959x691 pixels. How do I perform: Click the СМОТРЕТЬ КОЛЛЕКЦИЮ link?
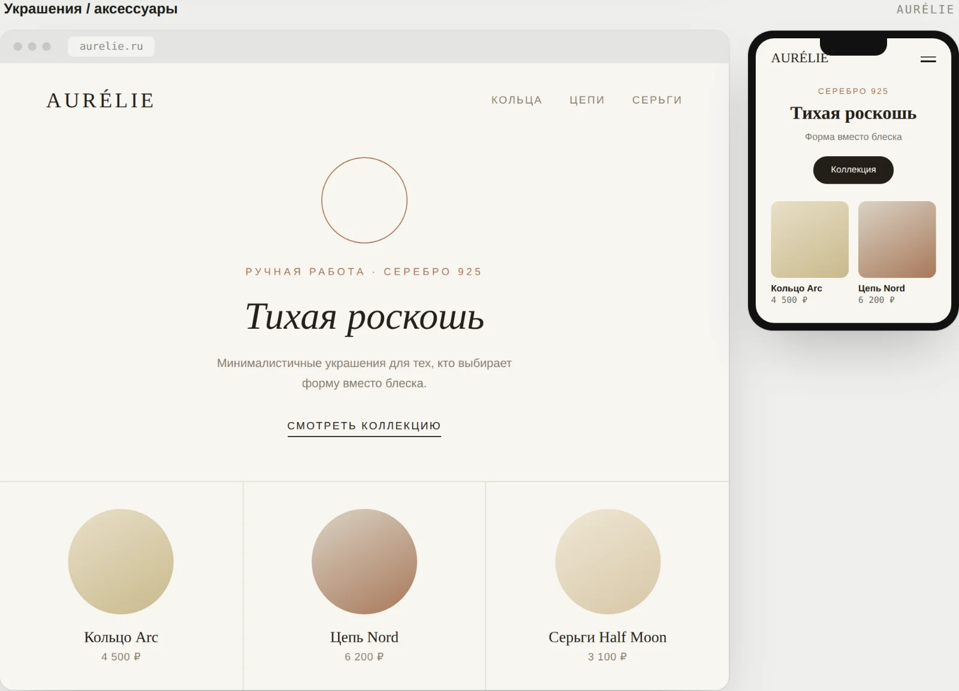[x=364, y=426]
